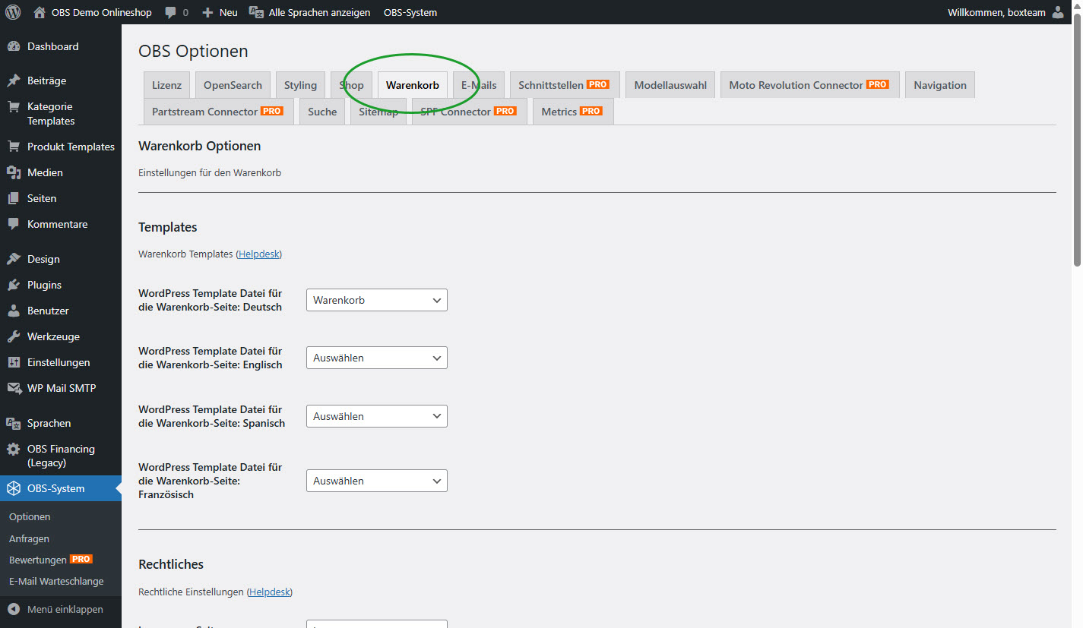Click the Plugins plug icon
This screenshot has height=628, width=1083.
[14, 285]
